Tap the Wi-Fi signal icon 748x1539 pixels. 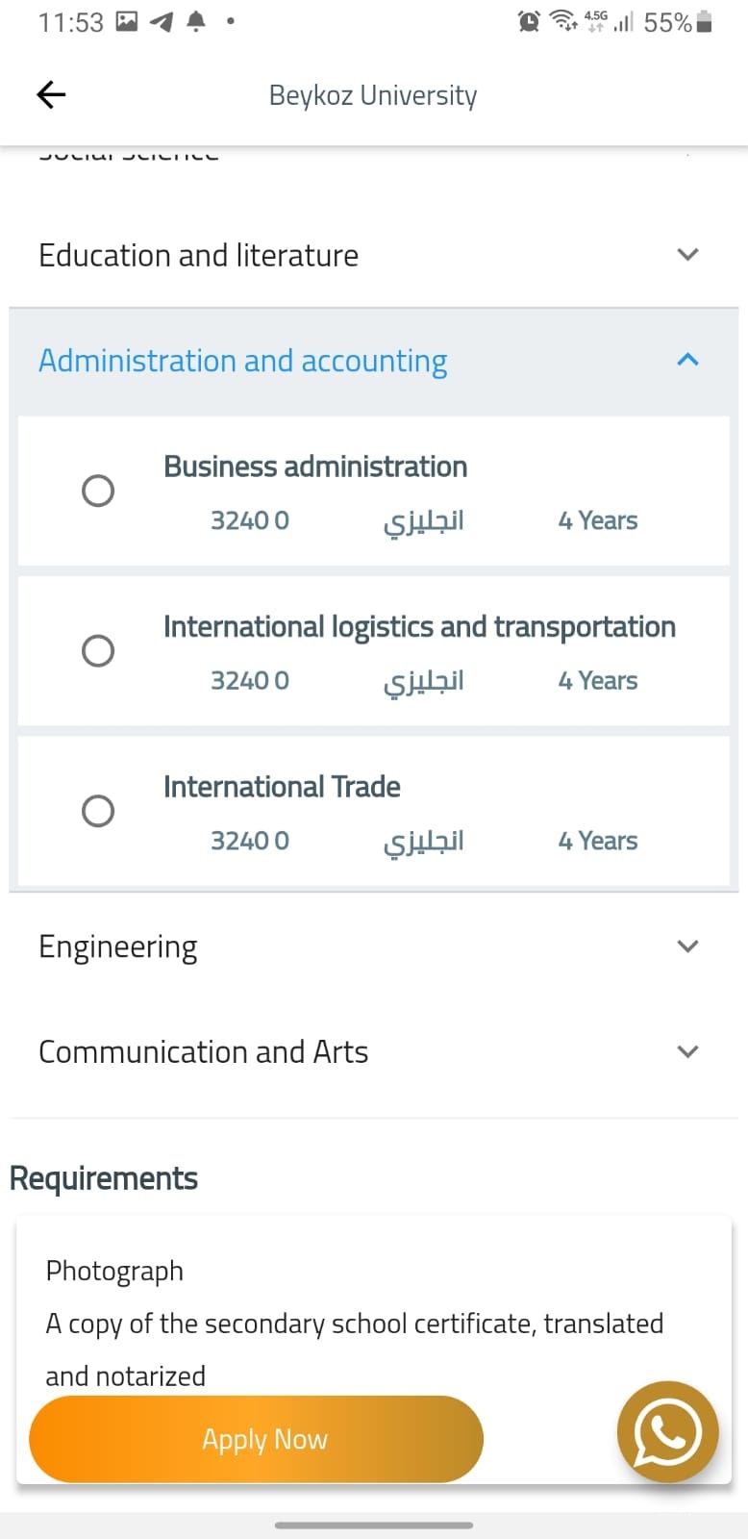(x=562, y=21)
